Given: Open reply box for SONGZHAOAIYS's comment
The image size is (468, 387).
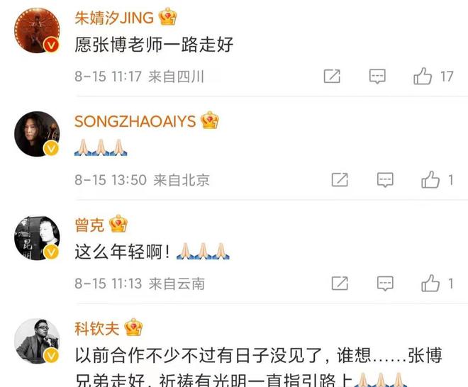Looking at the screenshot, I should click(x=385, y=179).
